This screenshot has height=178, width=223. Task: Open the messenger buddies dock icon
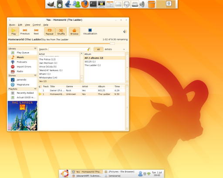(x=76, y=4)
